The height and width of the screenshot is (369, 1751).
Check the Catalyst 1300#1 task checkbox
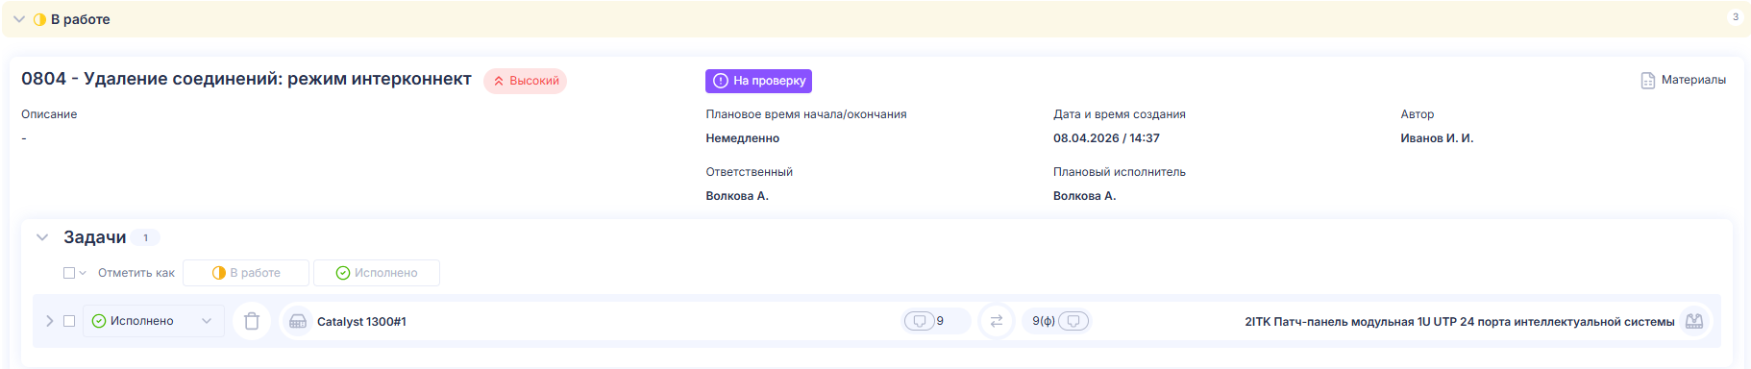[x=69, y=321]
